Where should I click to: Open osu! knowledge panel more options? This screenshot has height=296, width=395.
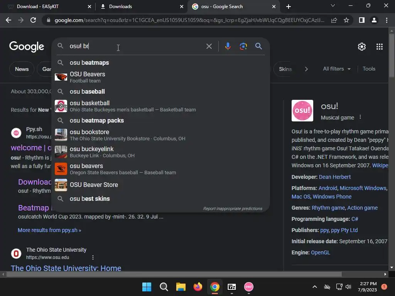pyautogui.click(x=360, y=117)
